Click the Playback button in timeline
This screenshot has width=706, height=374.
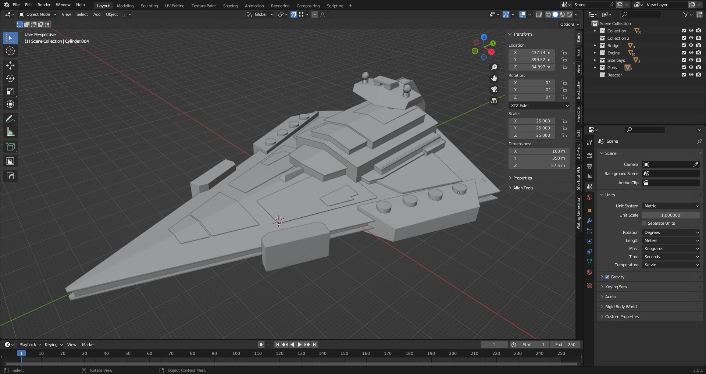(x=30, y=345)
